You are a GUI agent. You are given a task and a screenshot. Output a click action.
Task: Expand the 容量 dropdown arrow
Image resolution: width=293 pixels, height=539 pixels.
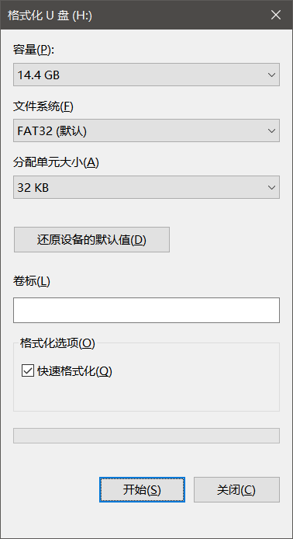[x=272, y=75]
